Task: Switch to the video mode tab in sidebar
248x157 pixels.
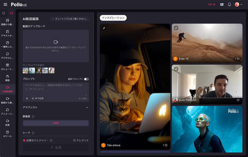Action: pyautogui.click(x=11, y=13)
